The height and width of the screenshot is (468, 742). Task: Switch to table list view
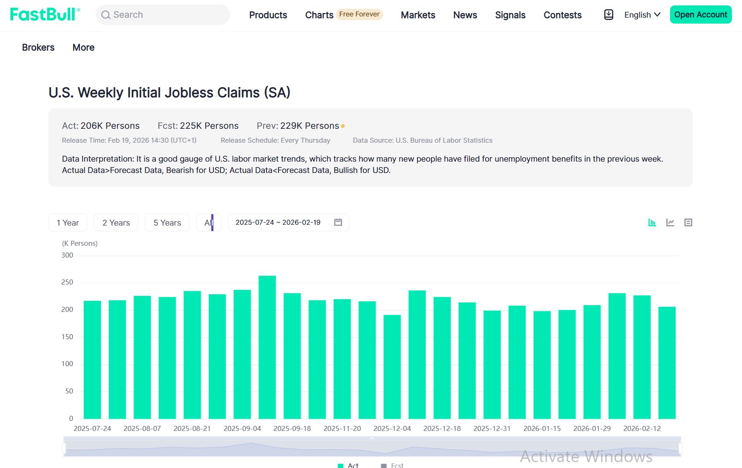[x=688, y=223]
